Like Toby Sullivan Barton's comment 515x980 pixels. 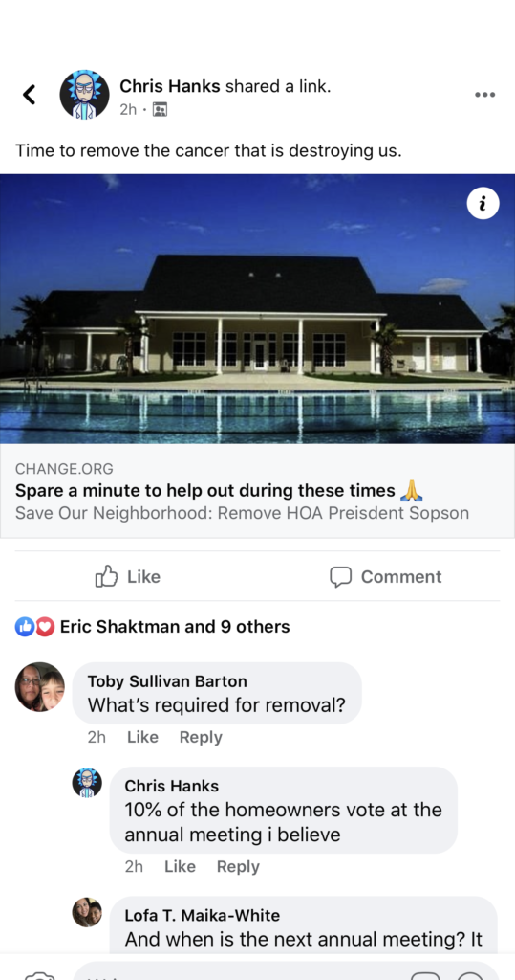pyautogui.click(x=142, y=737)
